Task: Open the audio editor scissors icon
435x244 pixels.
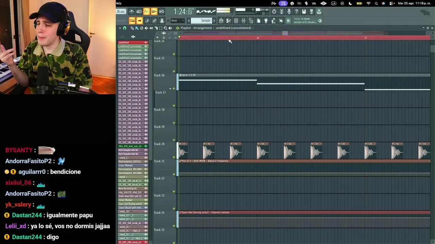Action: point(282,12)
